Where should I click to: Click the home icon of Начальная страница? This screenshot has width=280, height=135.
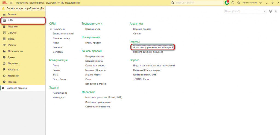[3, 88]
